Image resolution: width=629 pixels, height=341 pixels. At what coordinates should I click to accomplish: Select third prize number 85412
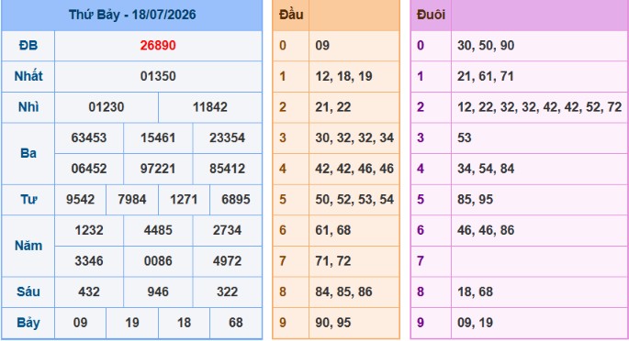(x=227, y=169)
